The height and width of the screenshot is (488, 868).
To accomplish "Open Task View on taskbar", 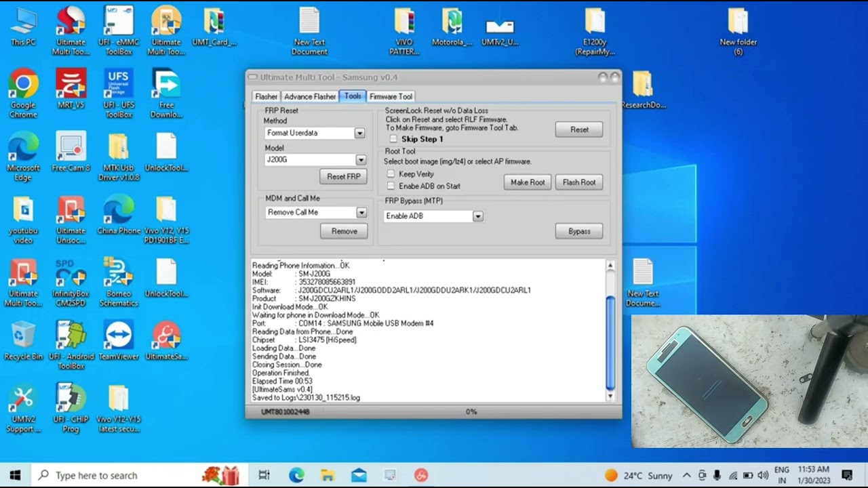I will pyautogui.click(x=264, y=475).
